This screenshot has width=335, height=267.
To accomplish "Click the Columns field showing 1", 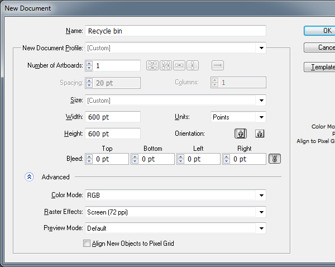I will [x=242, y=83].
